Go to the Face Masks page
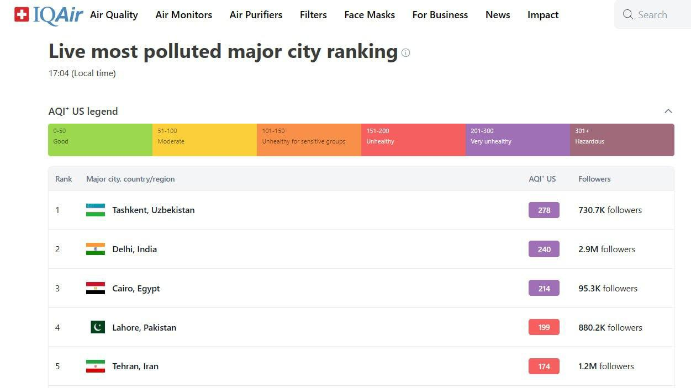691x388 pixels. point(369,15)
